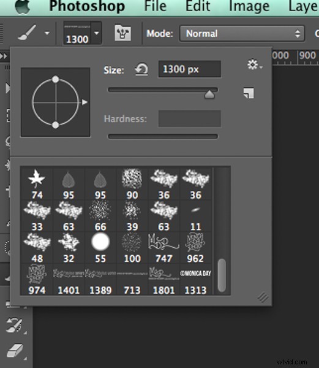Select the texture brush 90

tap(132, 184)
